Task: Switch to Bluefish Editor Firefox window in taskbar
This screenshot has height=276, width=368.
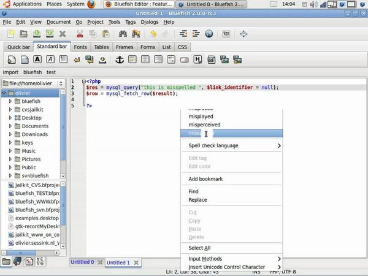Action: (139, 4)
